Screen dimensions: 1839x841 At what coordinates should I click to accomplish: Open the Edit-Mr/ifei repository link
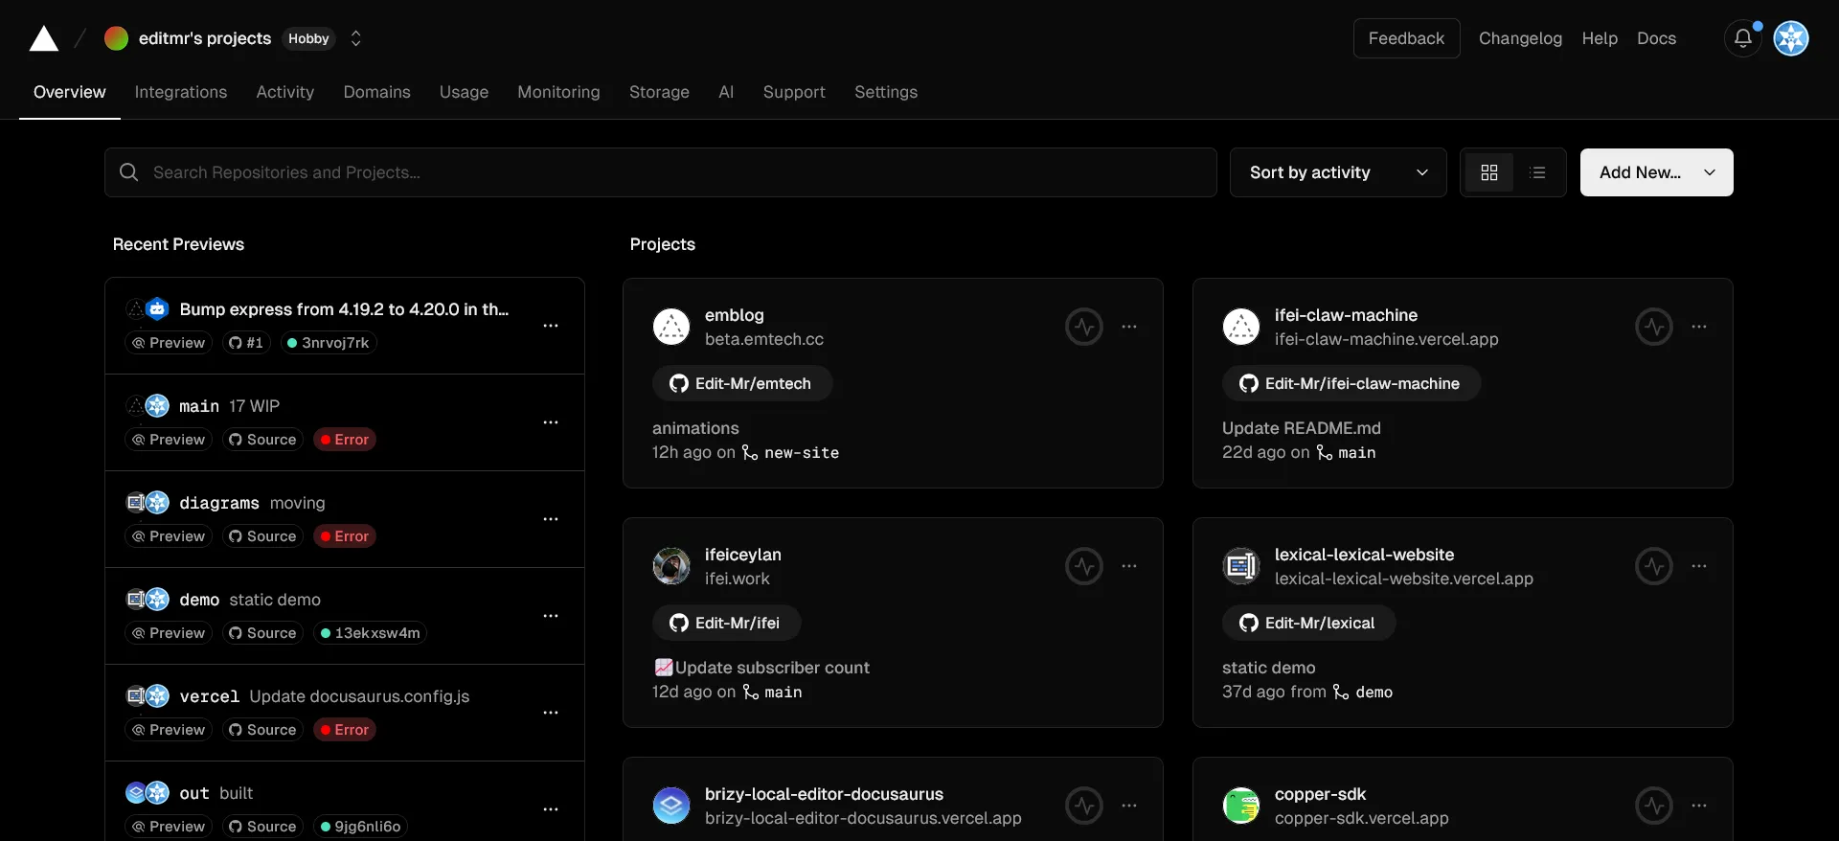pos(727,623)
